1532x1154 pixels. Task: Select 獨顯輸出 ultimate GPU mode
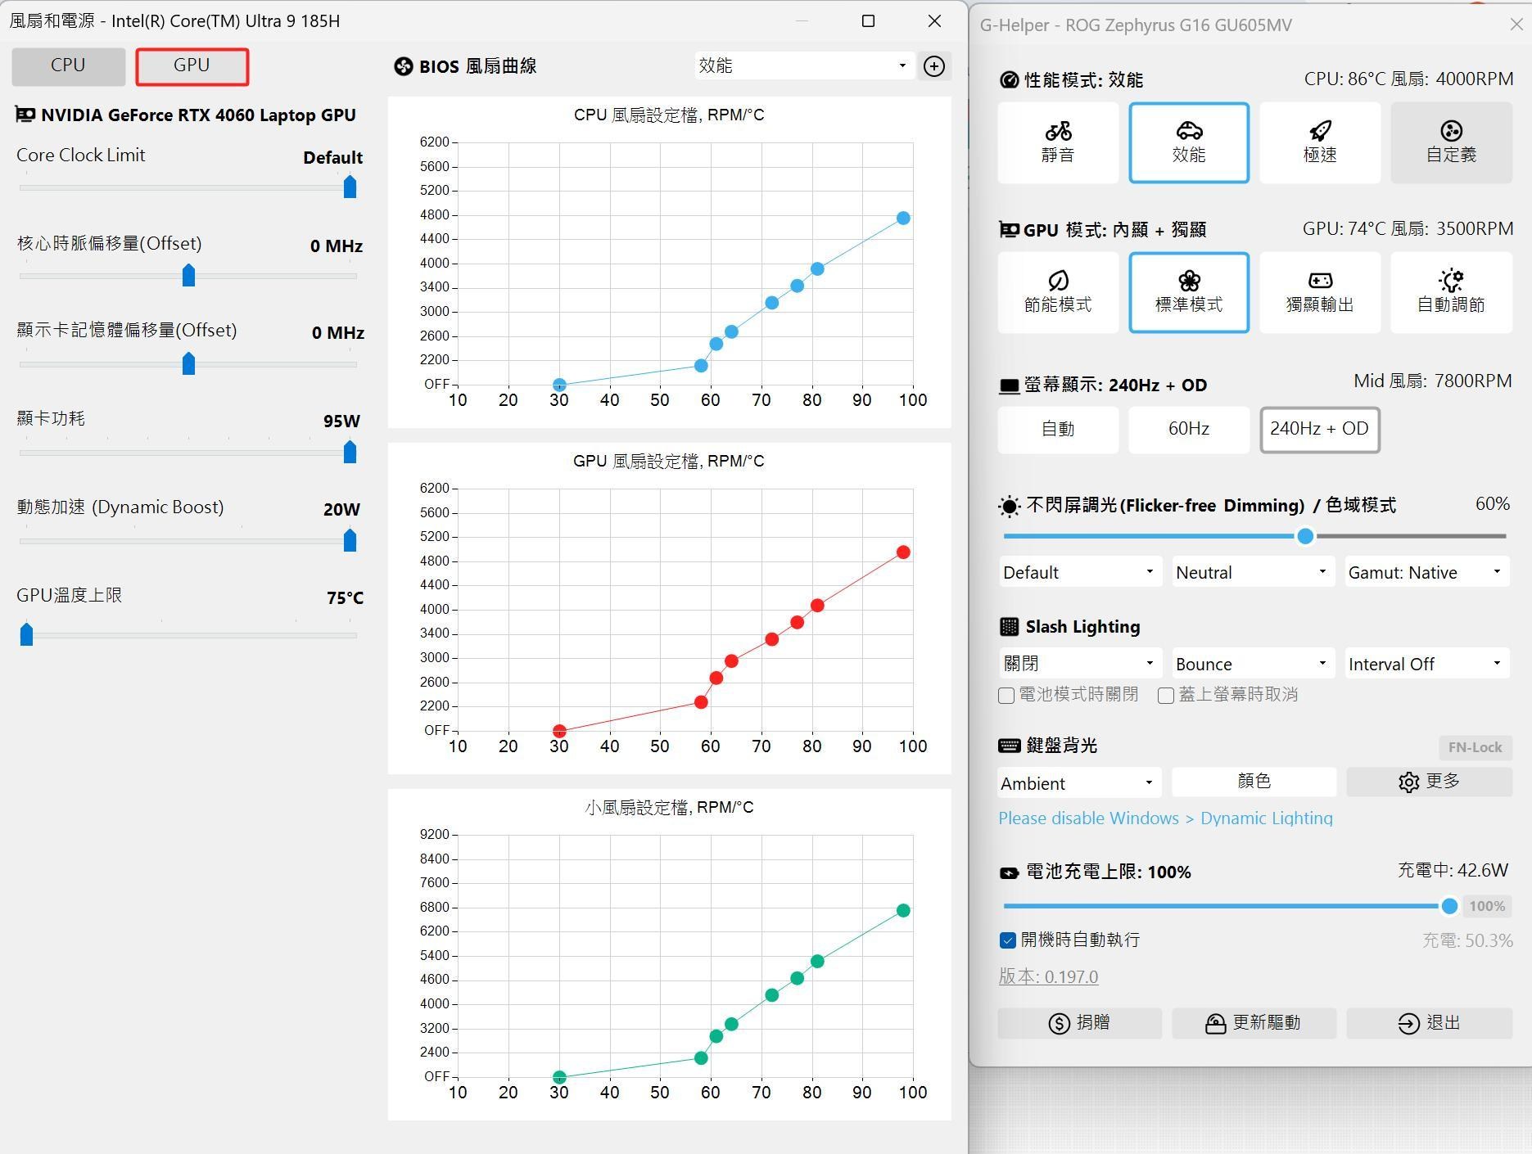1319,292
